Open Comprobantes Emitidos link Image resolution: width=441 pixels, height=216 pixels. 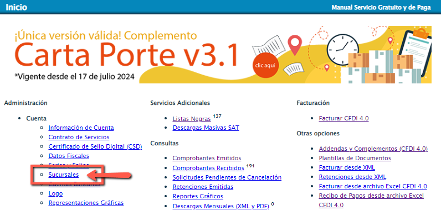pyautogui.click(x=207, y=158)
